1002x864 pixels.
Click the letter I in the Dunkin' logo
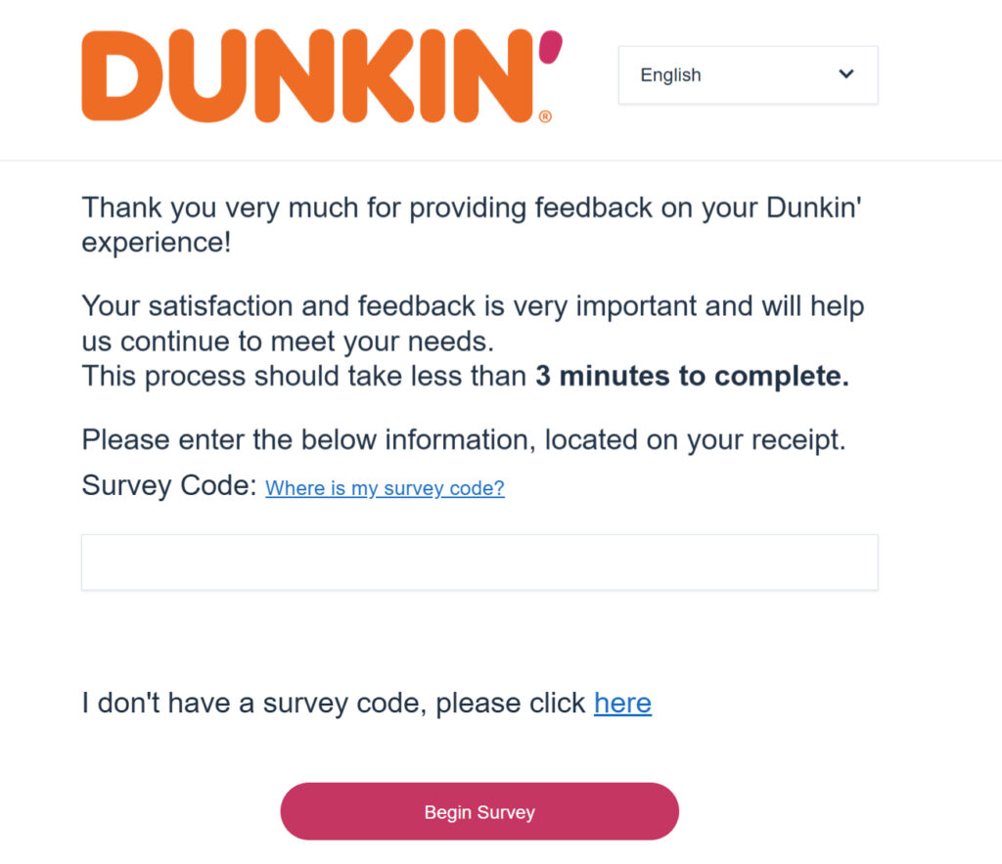(434, 77)
